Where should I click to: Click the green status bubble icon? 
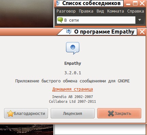click(60, 20)
